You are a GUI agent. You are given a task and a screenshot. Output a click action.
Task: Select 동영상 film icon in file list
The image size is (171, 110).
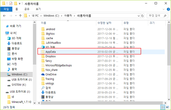[x=43, y=97]
